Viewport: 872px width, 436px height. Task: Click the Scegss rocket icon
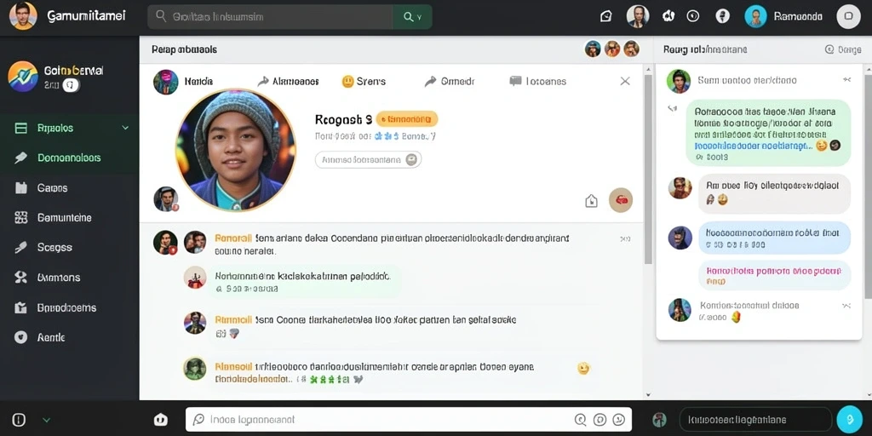click(x=20, y=248)
